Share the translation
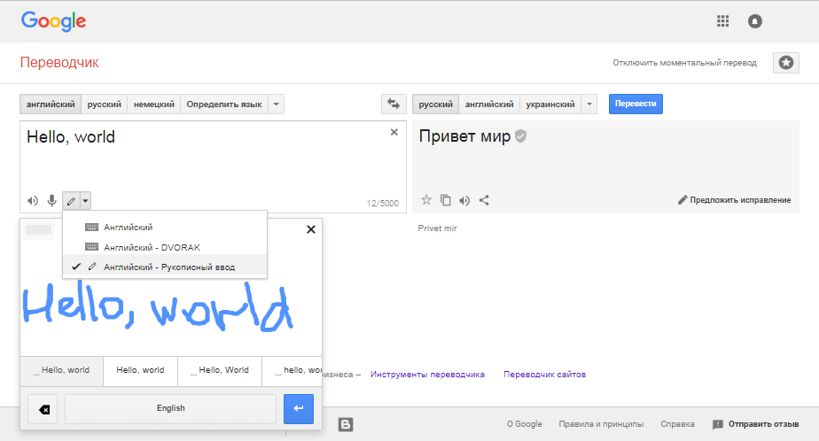The width and height of the screenshot is (819, 441). pyautogui.click(x=484, y=200)
